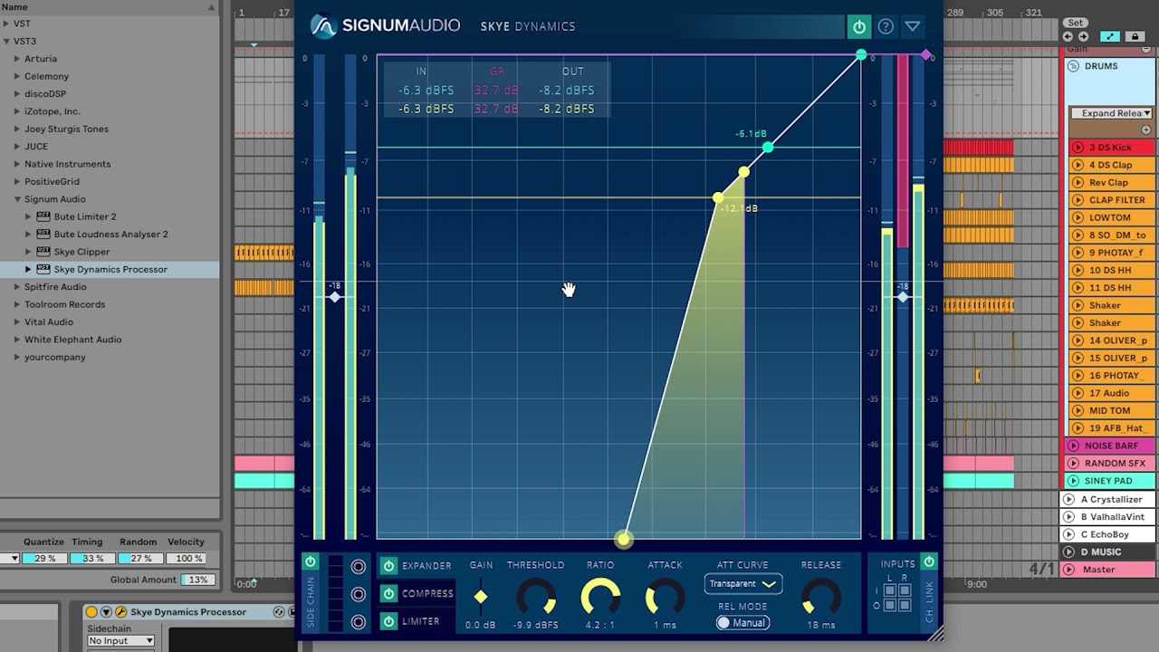
Task: Expand the Spitfire Audio folder
Action: [17, 287]
